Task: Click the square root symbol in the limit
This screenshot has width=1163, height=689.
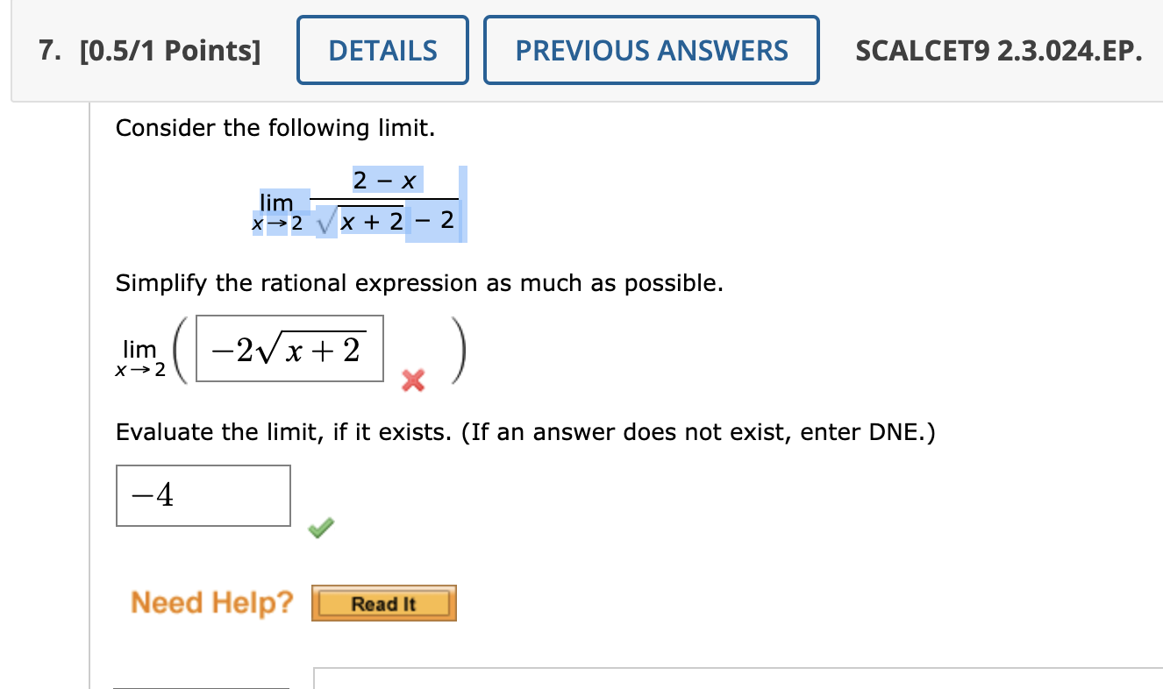Action: [x=325, y=219]
